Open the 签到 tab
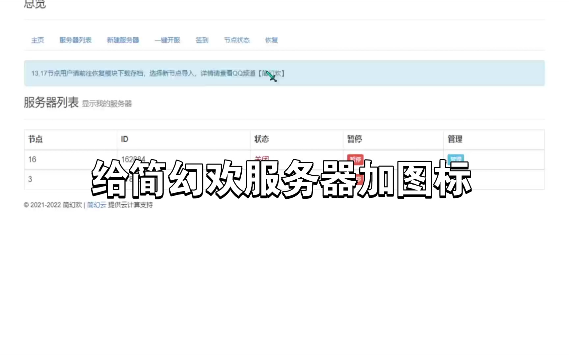Viewport: 569px width, 356px height. (x=202, y=40)
